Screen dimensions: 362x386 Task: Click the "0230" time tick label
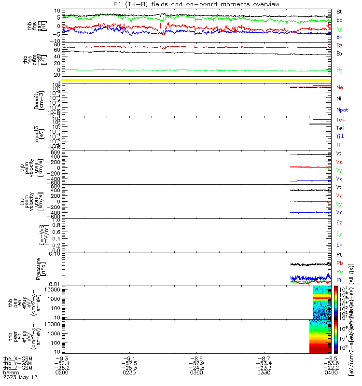pos(129,372)
